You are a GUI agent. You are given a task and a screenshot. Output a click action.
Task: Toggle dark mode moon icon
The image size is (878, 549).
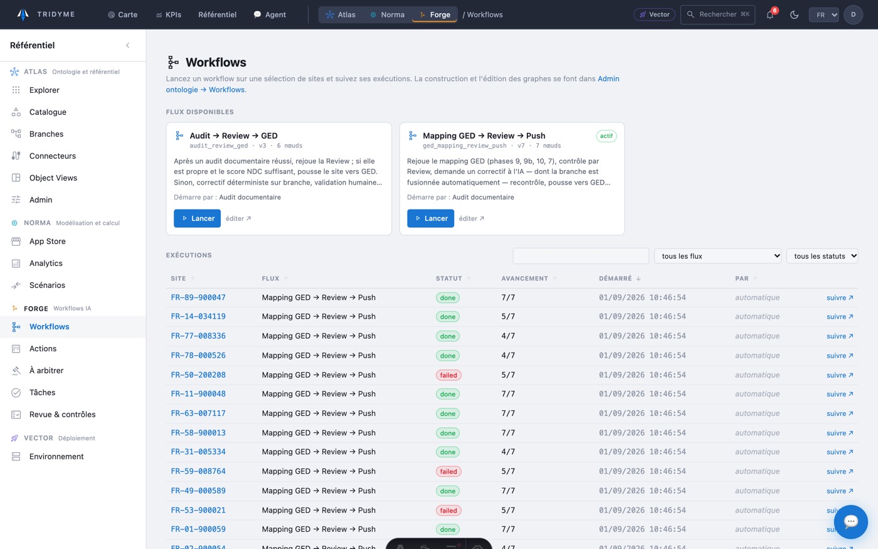click(x=794, y=14)
